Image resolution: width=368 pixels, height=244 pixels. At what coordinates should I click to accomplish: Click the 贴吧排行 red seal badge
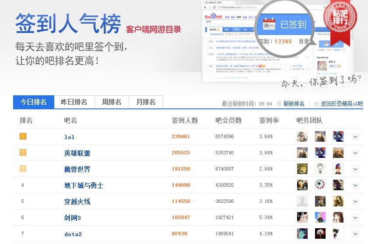(340, 17)
